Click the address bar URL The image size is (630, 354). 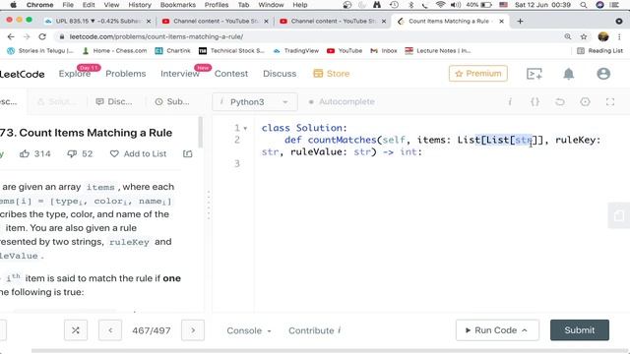(156, 36)
